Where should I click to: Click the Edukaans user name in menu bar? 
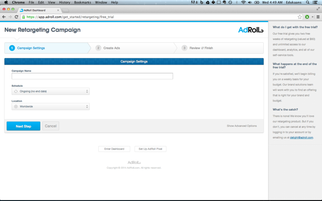(x=294, y=3)
